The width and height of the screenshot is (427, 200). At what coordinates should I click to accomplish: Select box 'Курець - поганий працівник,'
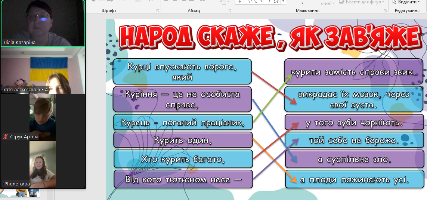click(x=183, y=122)
